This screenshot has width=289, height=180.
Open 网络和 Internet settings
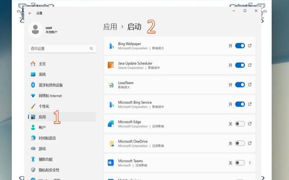[62, 96]
